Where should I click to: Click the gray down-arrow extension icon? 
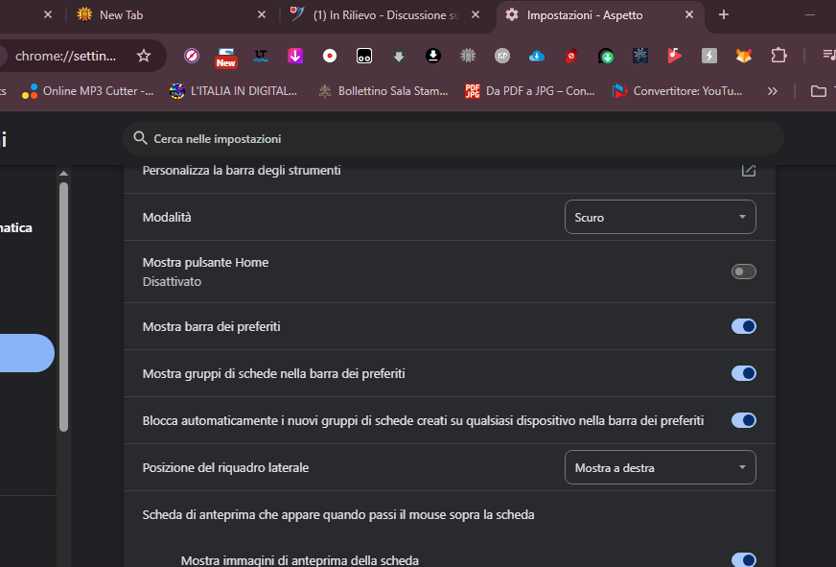coord(399,56)
